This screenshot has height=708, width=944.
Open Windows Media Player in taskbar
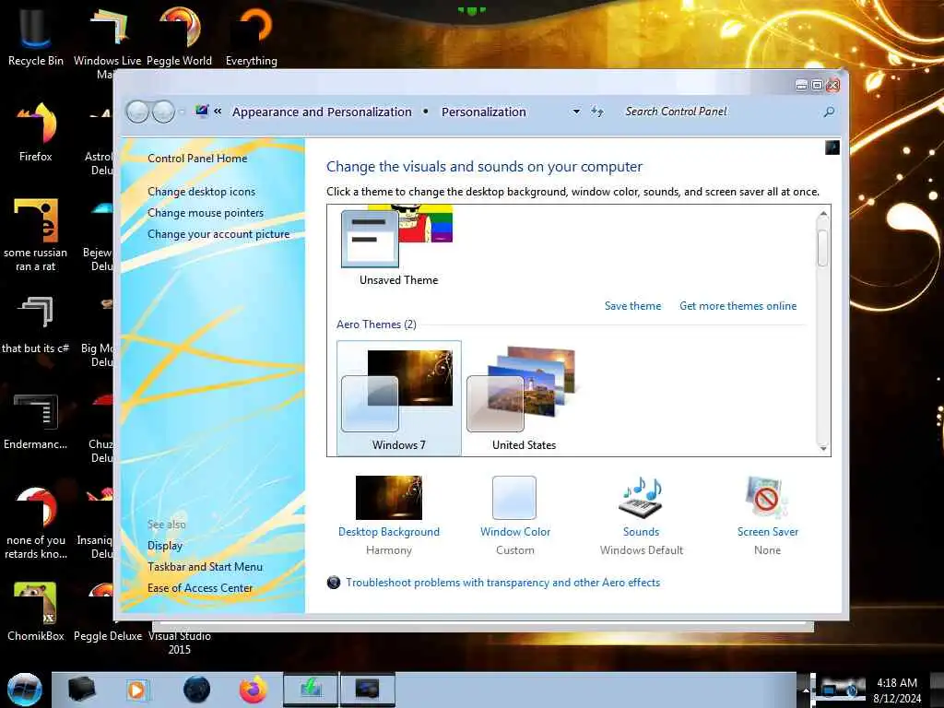[x=136, y=690]
